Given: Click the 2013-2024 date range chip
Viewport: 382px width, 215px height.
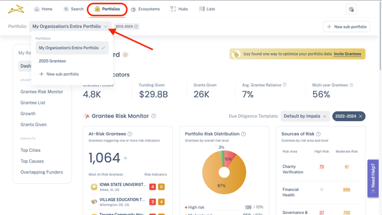Looking at the screenshot, I should tap(127, 27).
